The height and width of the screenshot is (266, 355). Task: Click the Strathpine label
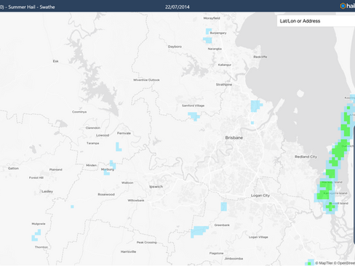pos(224,84)
